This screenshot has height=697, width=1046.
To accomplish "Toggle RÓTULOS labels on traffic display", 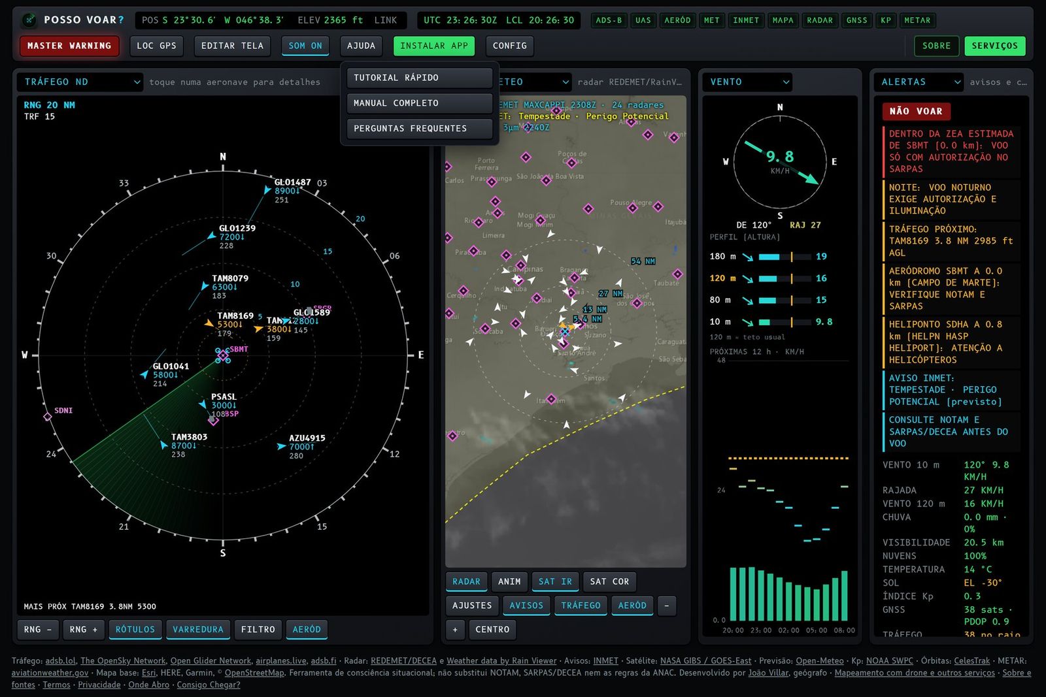I will (x=135, y=630).
